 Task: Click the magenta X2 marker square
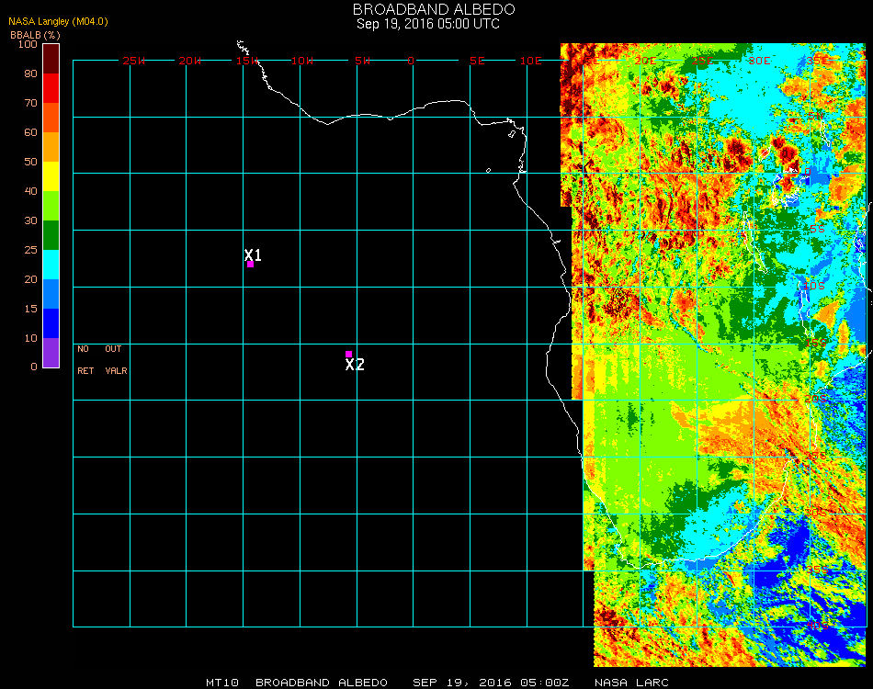point(348,354)
